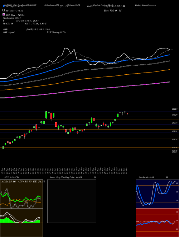Select the '200 Day = 149.64' legend text
179x237 pixels.
click(15, 15)
